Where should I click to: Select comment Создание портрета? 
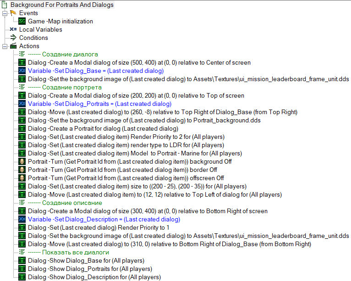[x=65, y=87]
